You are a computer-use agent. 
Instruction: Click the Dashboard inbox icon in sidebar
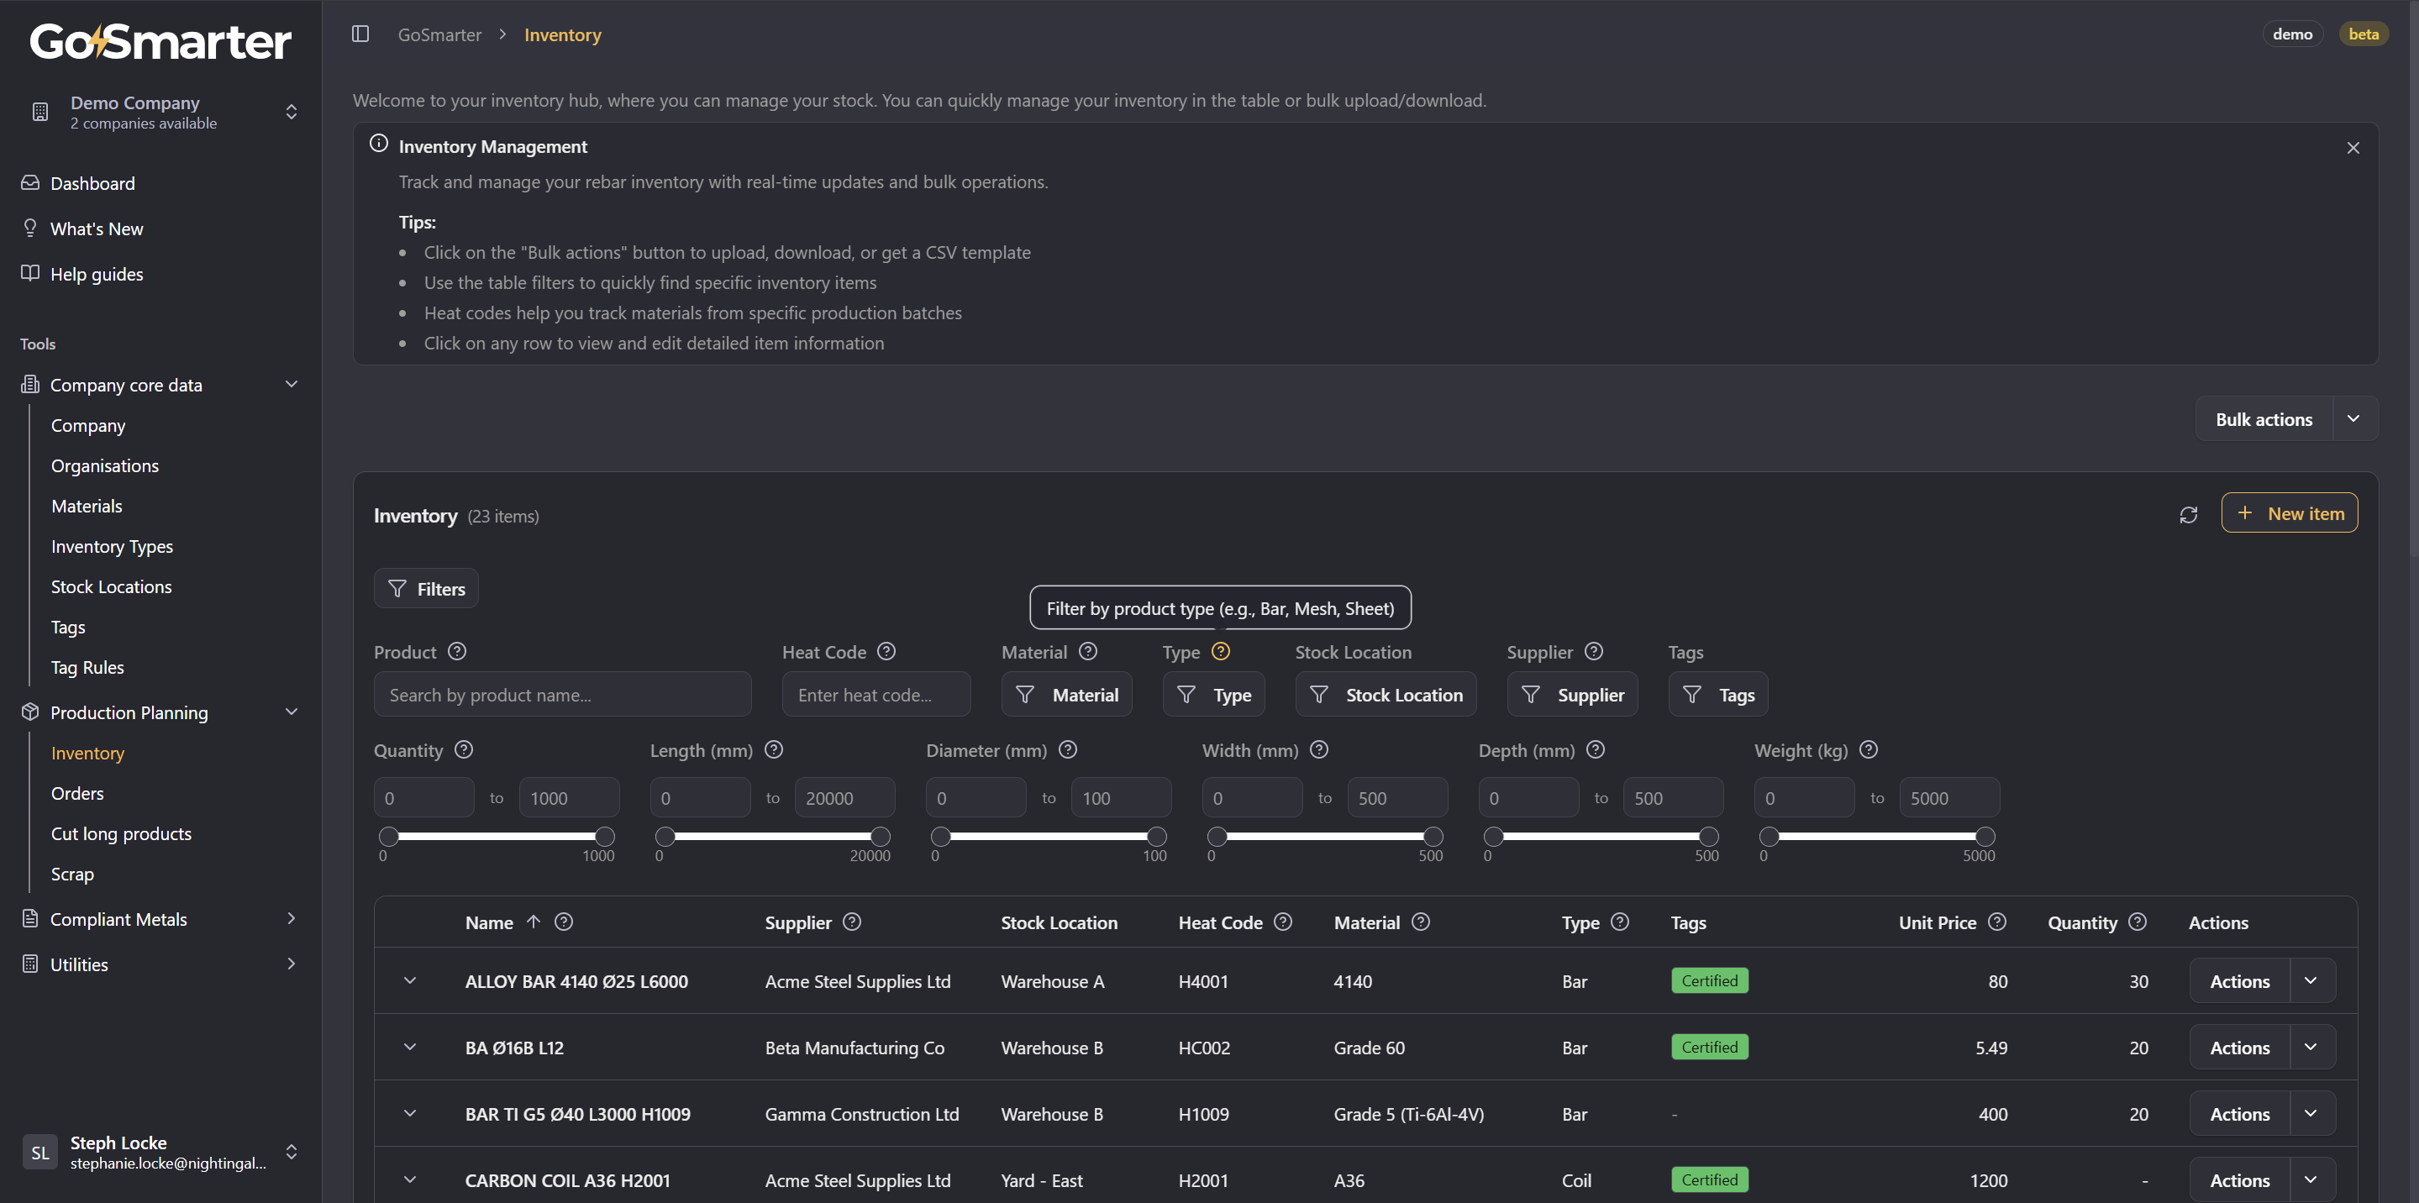[30, 183]
